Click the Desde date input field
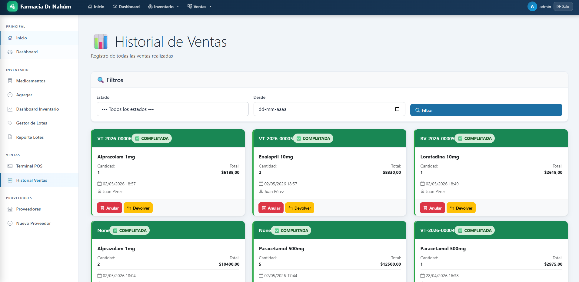Screen dimensions: 579x282 [x=329, y=109]
